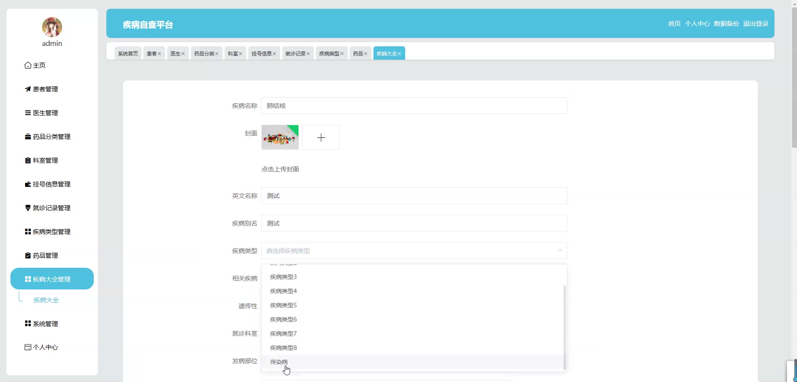Pick 疾病类型7 in the dropdown
The width and height of the screenshot is (797, 382).
point(414,334)
